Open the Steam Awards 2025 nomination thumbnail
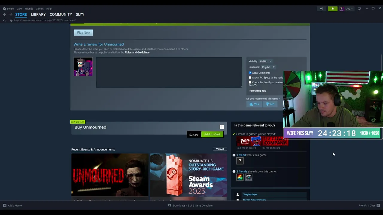This screenshot has height=215, width=383. click(x=189, y=175)
